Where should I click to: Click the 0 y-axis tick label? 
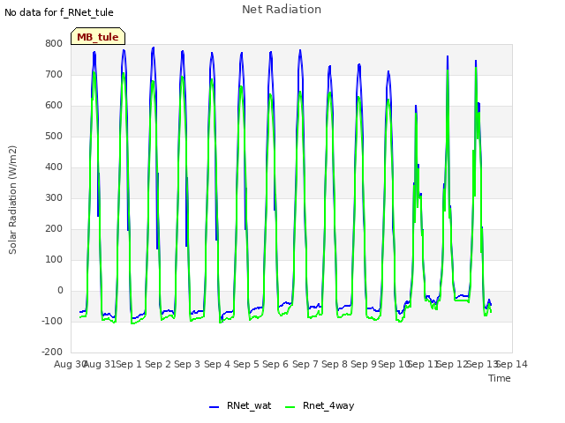(x=60, y=290)
